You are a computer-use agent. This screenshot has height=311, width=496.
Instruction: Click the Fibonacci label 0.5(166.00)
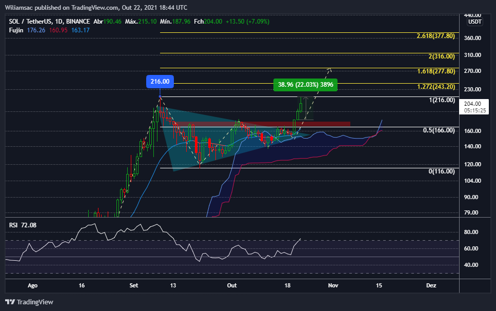point(439,130)
